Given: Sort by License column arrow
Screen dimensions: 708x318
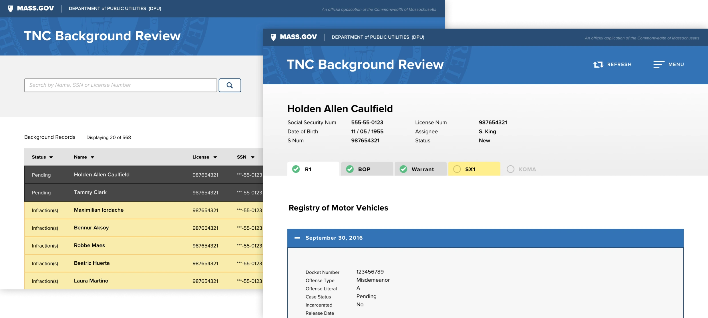Looking at the screenshot, I should 215,157.
